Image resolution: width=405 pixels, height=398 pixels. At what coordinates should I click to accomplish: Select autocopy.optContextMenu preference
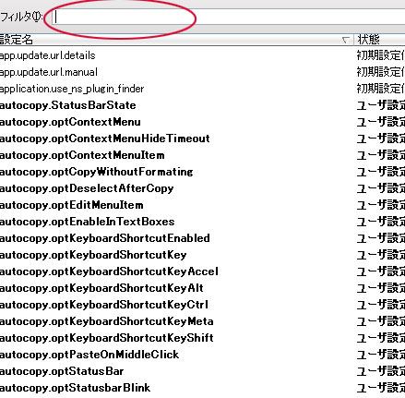70,122
